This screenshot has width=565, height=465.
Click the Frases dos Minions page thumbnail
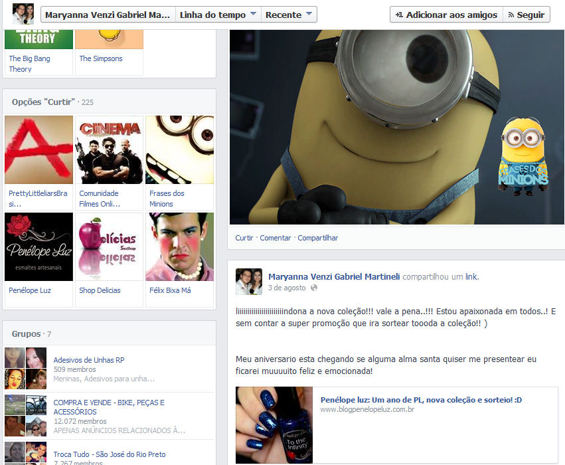coord(179,149)
